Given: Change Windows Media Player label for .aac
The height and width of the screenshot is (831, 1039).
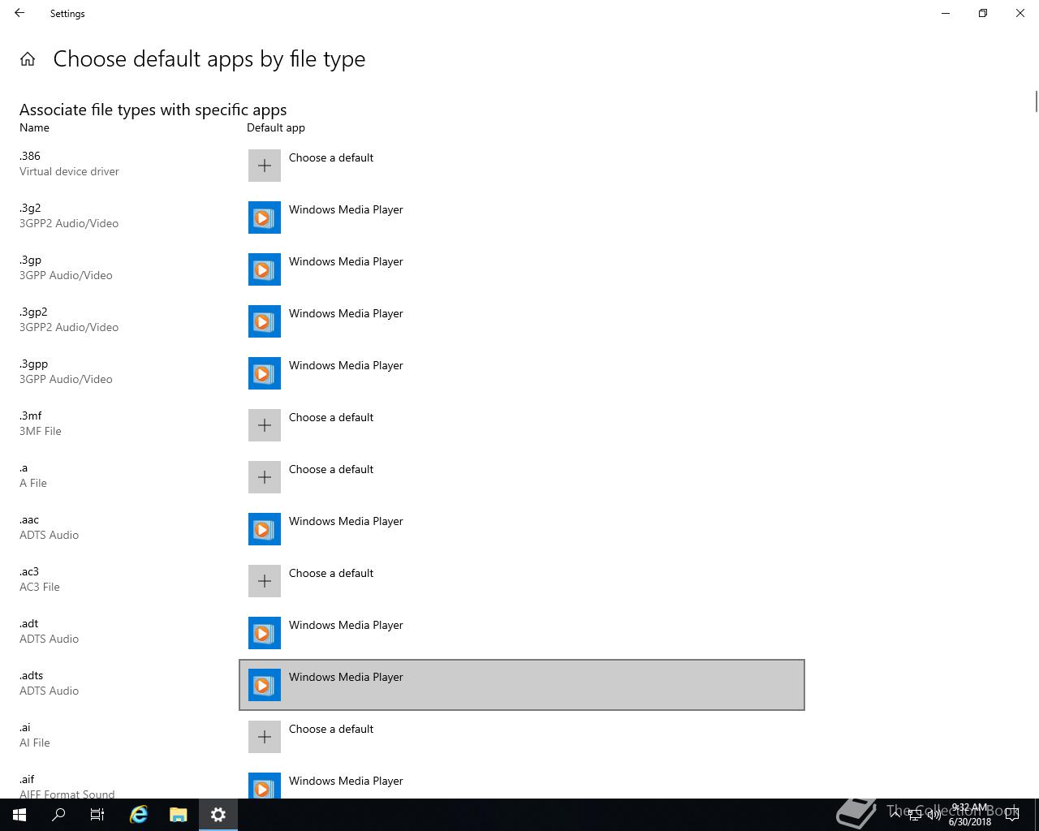Looking at the screenshot, I should pos(346,521).
